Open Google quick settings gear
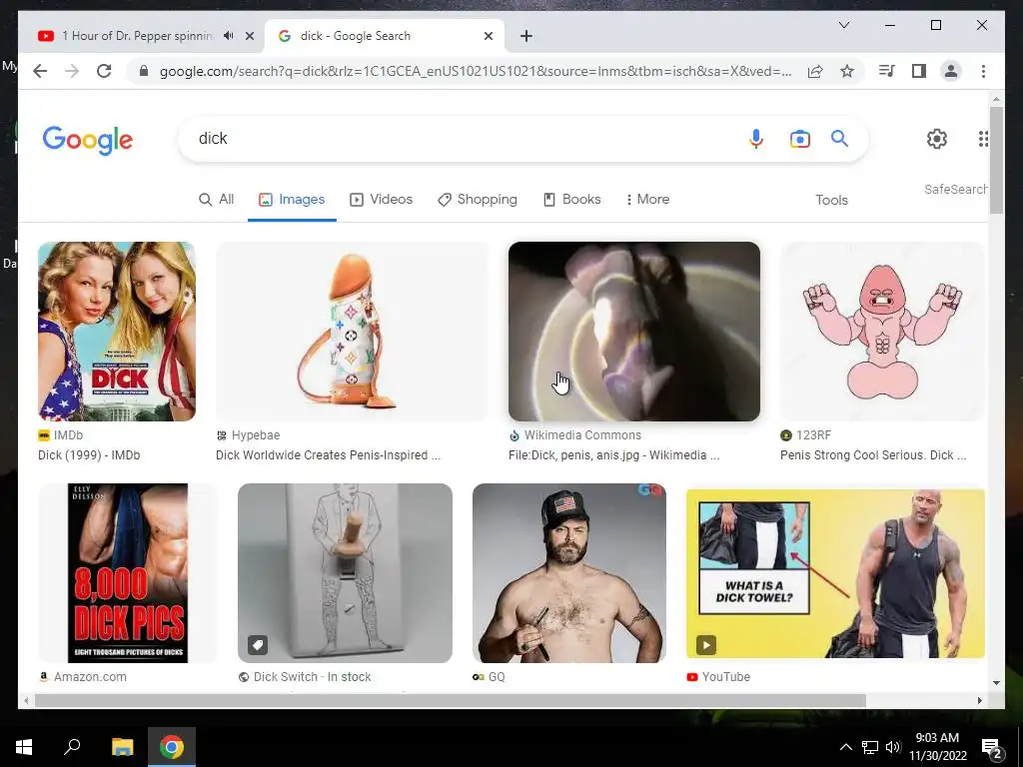Image resolution: width=1023 pixels, height=767 pixels. click(937, 138)
